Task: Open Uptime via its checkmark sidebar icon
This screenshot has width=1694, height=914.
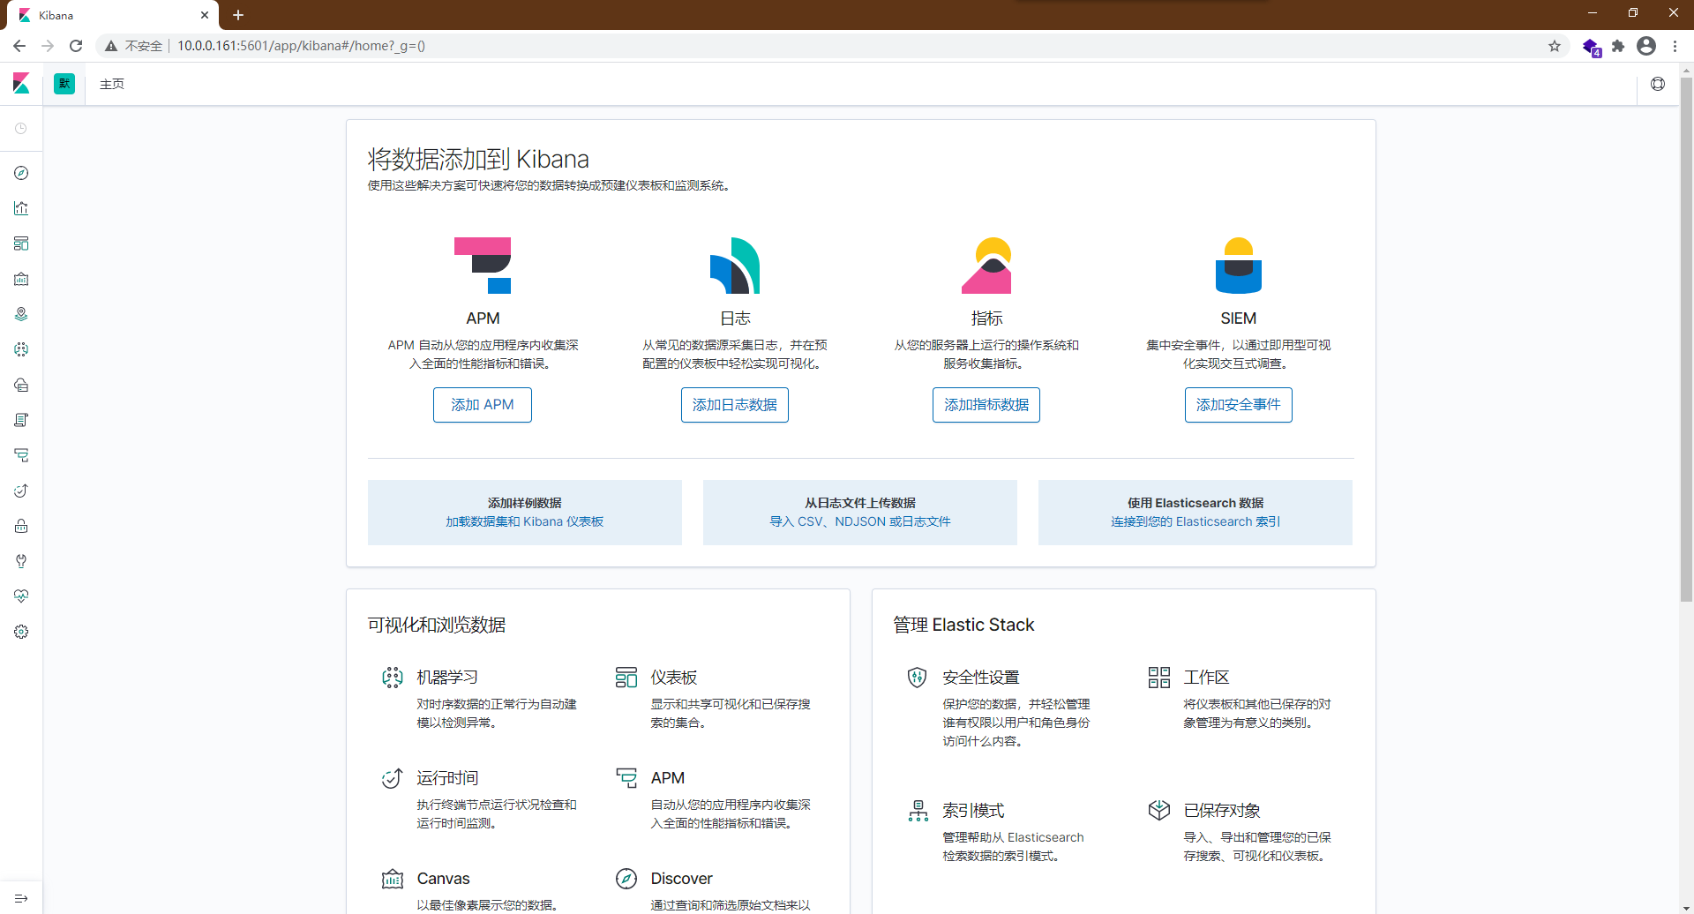Action: point(21,491)
